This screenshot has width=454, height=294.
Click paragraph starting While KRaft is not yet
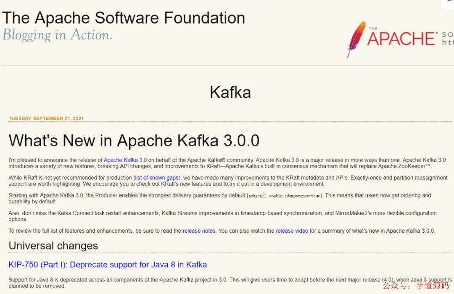tap(228, 181)
